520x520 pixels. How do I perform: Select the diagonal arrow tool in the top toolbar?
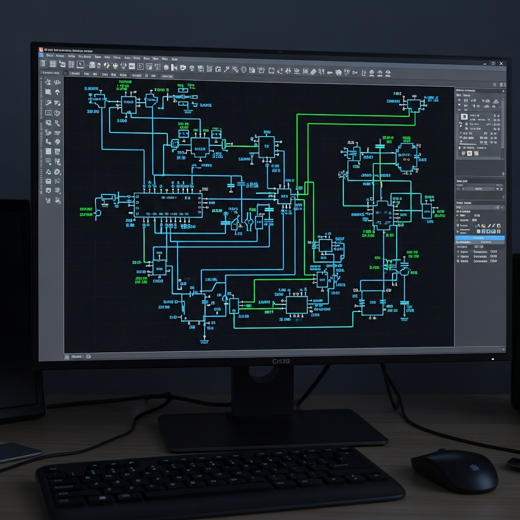coord(226,69)
